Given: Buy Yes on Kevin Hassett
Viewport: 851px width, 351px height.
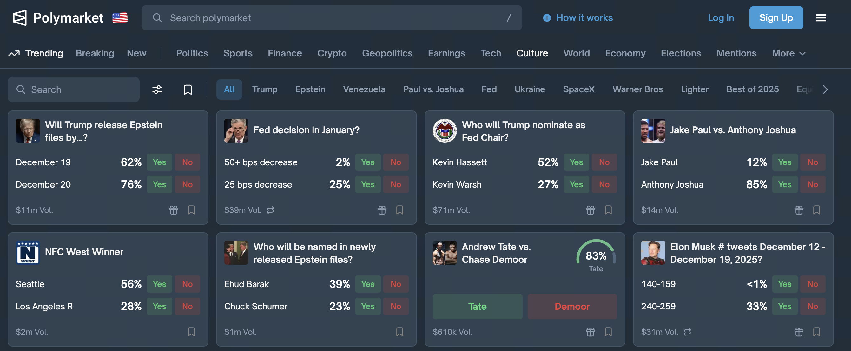Looking at the screenshot, I should pyautogui.click(x=576, y=162).
